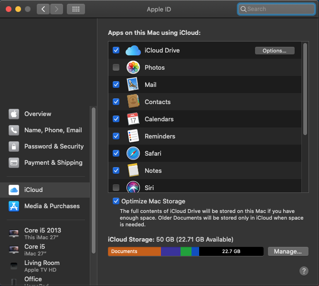The height and width of the screenshot is (286, 319).
Task: Click the iMac icon beside Core i5 2013
Action: tap(14, 233)
